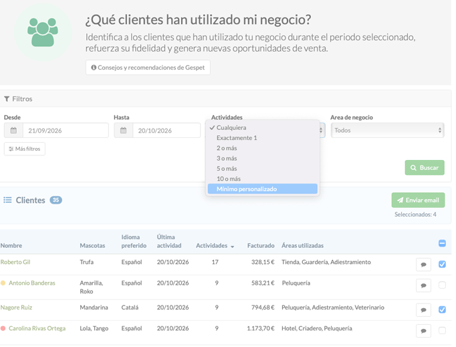Click the red dot beside Carolina Rivas Ortega

pos(3,328)
